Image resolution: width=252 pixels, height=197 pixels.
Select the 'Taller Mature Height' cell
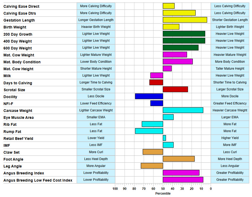pyautogui.click(x=230, y=69)
